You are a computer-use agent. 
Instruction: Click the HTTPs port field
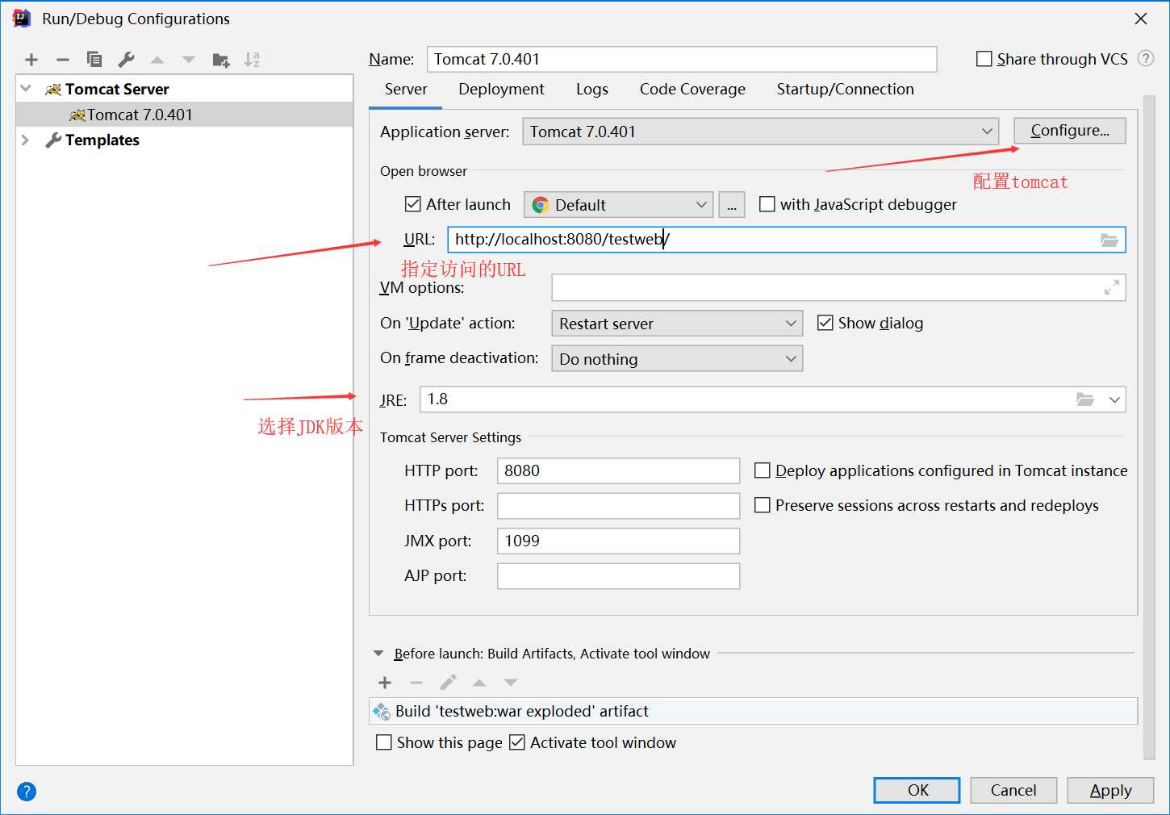[x=619, y=506]
